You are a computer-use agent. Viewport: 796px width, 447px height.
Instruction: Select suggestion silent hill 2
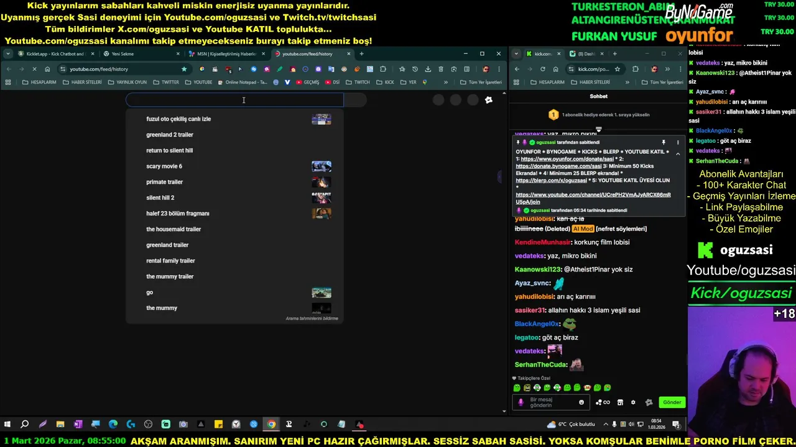pos(234,197)
